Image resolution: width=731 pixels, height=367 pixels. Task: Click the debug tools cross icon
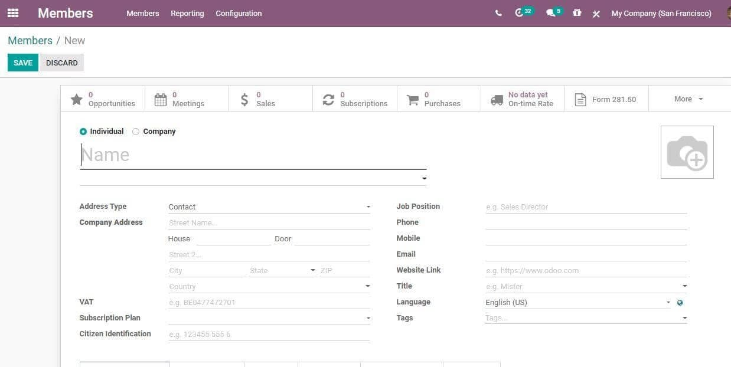click(596, 14)
